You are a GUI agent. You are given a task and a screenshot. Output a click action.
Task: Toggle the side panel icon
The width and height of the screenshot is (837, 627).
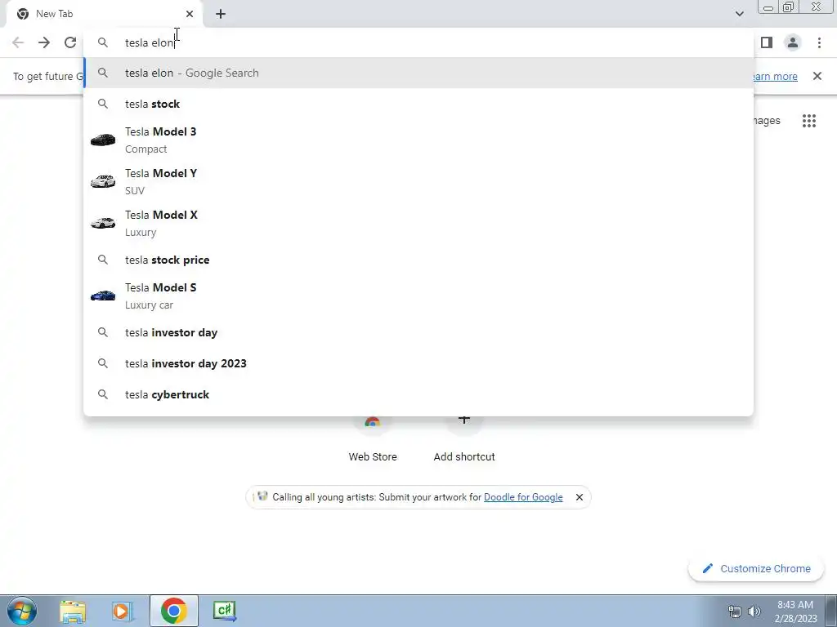click(767, 42)
